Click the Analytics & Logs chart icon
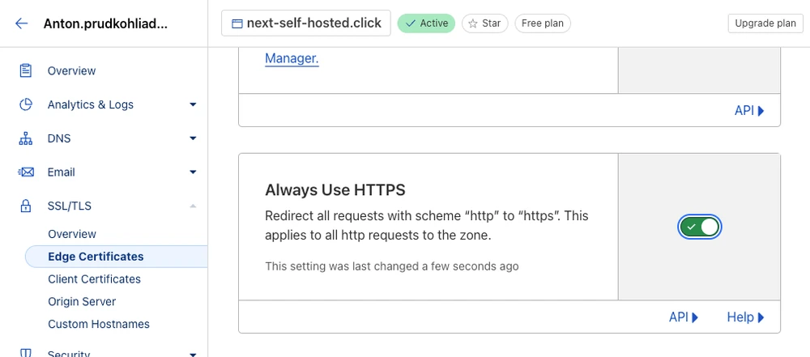This screenshot has height=357, width=810. 26,104
